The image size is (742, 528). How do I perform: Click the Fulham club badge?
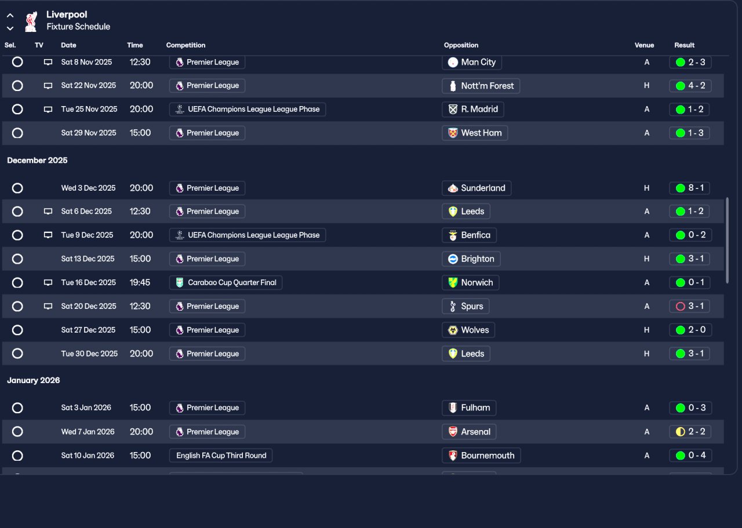(x=453, y=407)
